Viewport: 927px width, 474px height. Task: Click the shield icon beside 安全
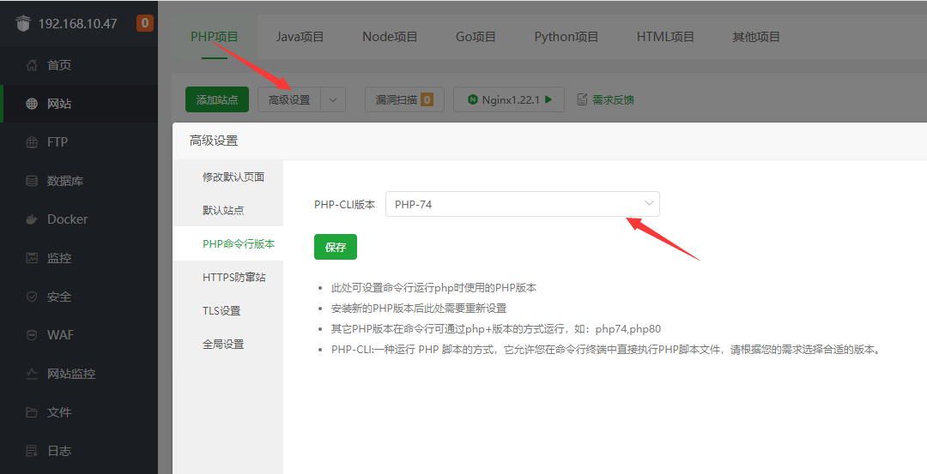coord(32,297)
